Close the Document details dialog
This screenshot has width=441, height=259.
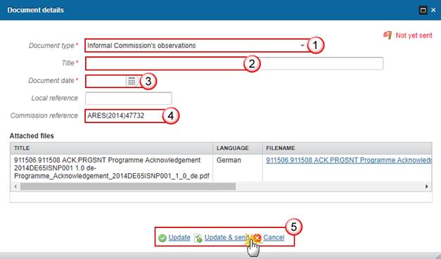click(433, 10)
